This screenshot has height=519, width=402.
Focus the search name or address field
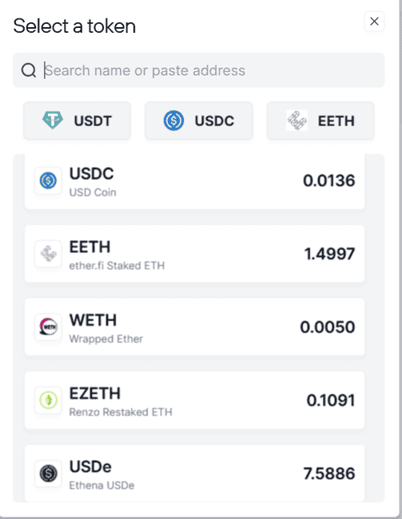coord(199,70)
